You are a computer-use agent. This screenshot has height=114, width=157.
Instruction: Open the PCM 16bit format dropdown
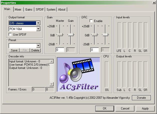pyautogui.click(x=38, y=29)
